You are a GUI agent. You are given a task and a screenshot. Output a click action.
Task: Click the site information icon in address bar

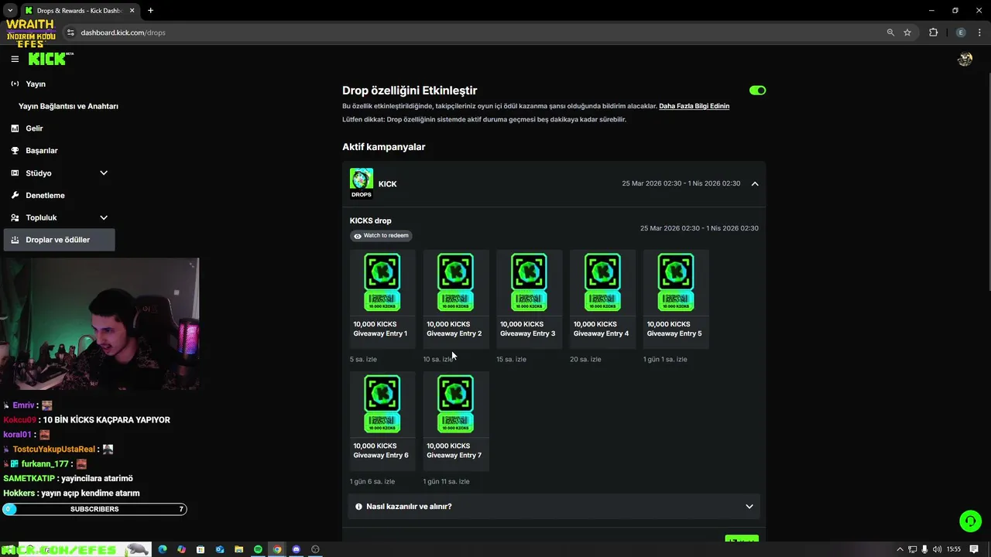(70, 32)
